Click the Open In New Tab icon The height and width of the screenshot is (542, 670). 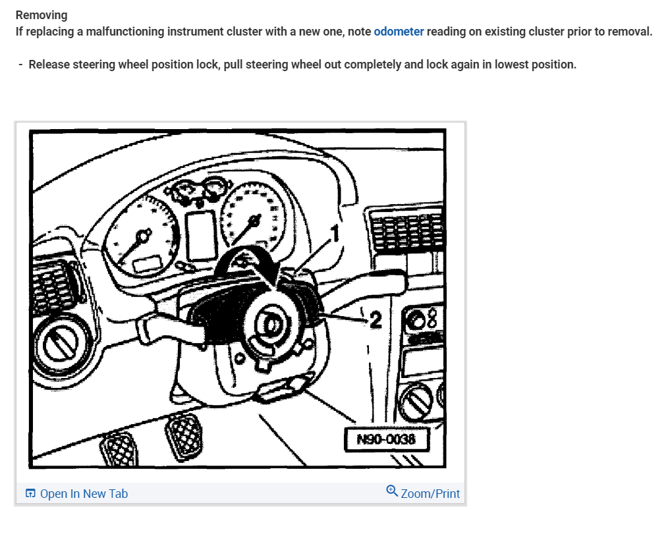pos(30,493)
